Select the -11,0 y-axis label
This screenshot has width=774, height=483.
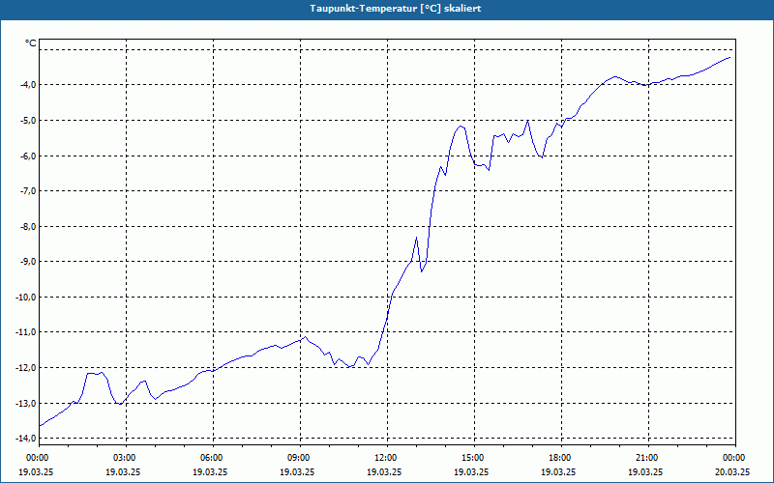27,332
